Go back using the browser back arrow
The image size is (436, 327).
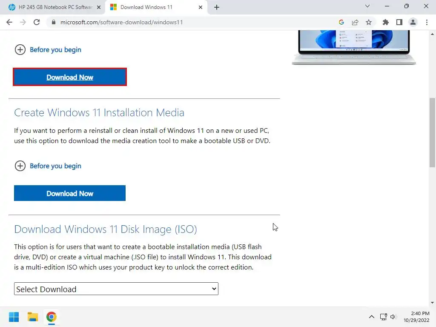coord(9,22)
